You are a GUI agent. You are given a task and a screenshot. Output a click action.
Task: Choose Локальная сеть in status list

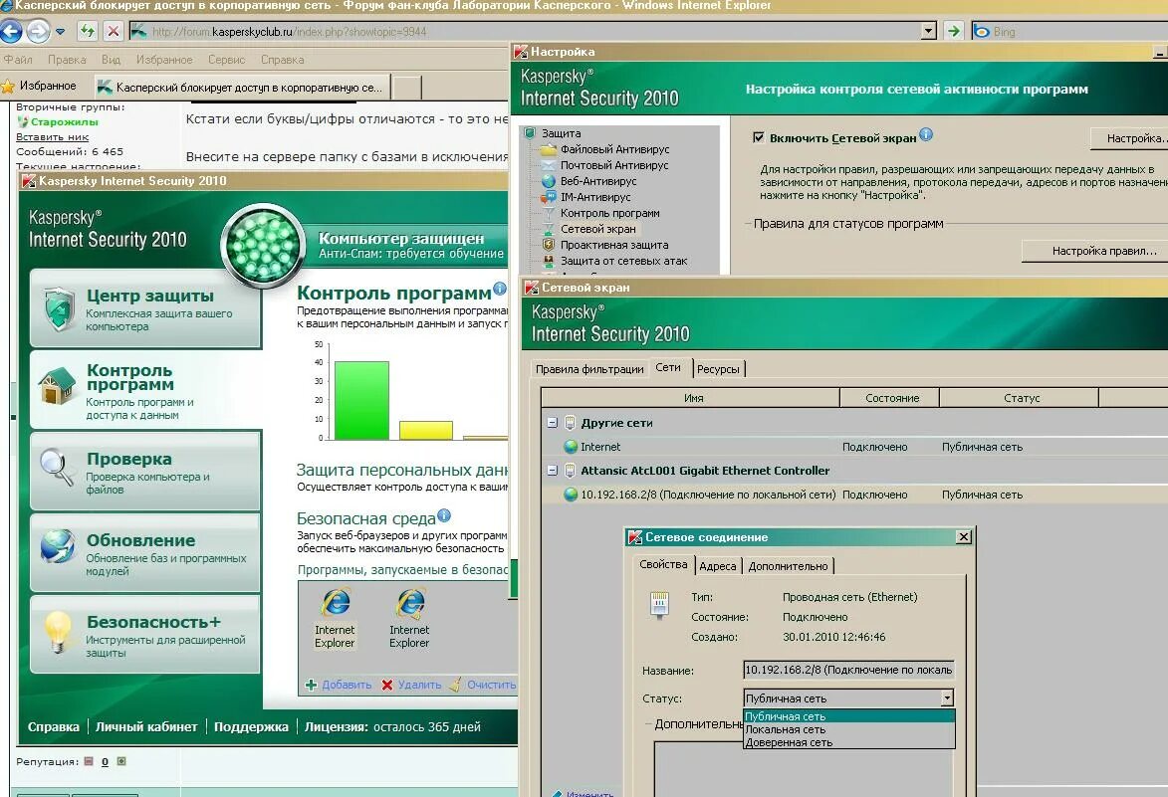(x=848, y=729)
